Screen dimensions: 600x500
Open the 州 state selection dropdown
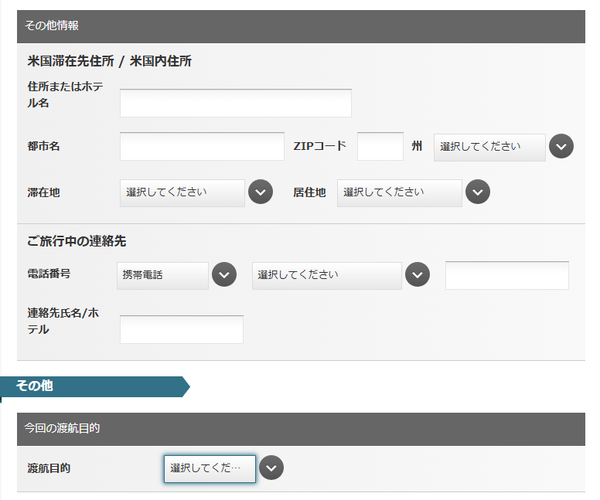coord(489,148)
